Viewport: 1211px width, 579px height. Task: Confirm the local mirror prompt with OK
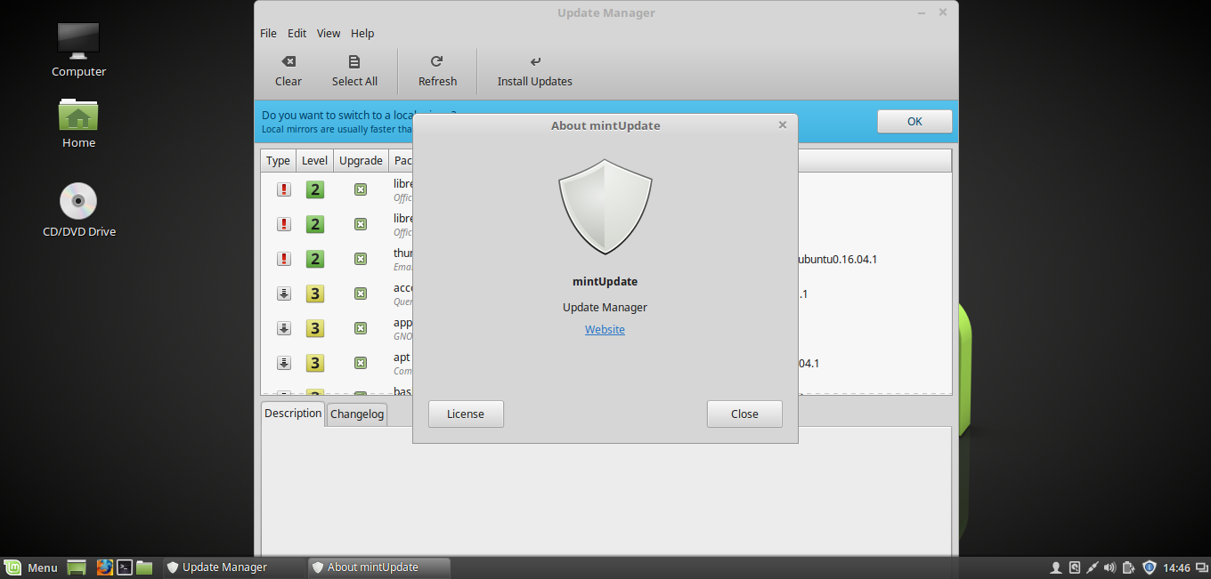point(914,122)
